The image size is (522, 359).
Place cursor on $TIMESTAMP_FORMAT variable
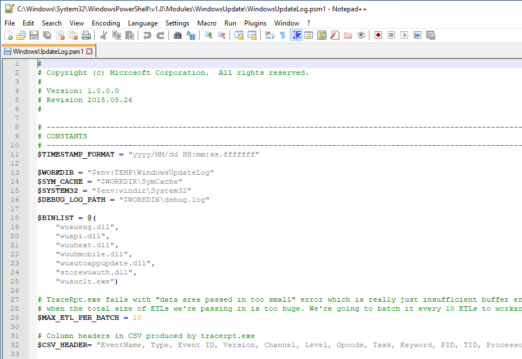click(76, 154)
